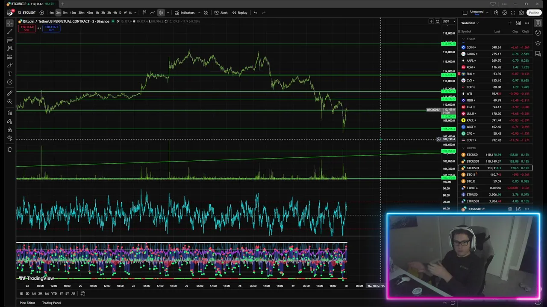Viewport: 547px width, 307px height.
Task: Open forecasting and measurement position tools
Action: [9, 57]
